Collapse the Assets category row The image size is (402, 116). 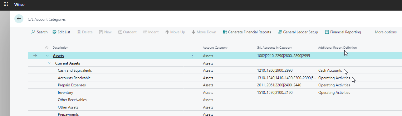pyautogui.click(x=47, y=56)
